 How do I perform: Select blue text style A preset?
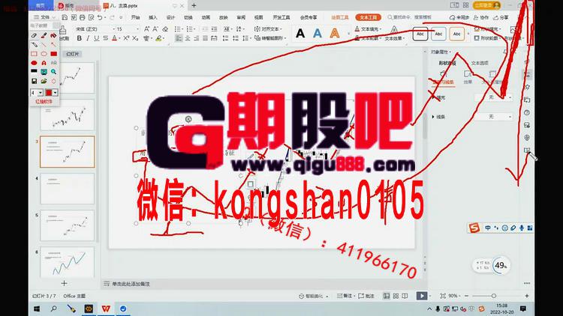click(318, 34)
